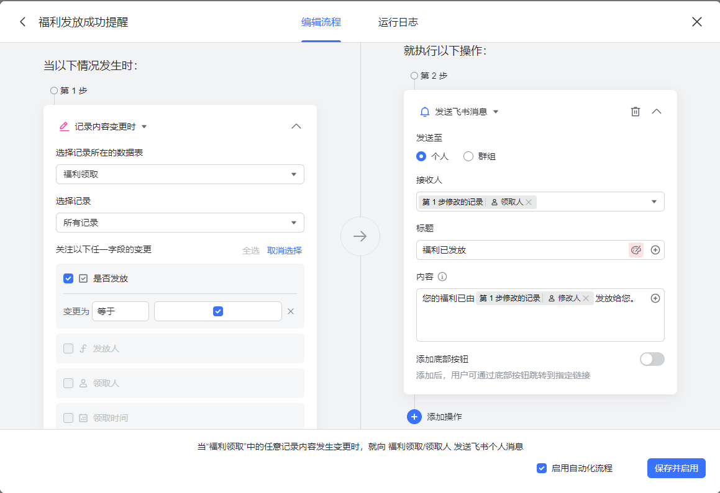The height and width of the screenshot is (493, 720).
Task: Switch to the 运行日志 tab
Action: click(398, 22)
